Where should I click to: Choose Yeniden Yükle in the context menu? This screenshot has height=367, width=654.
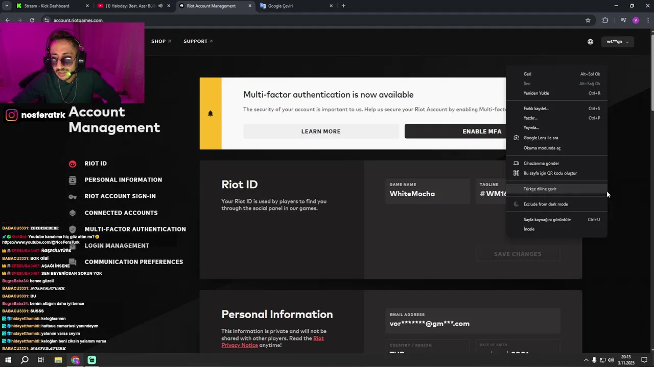556,93
